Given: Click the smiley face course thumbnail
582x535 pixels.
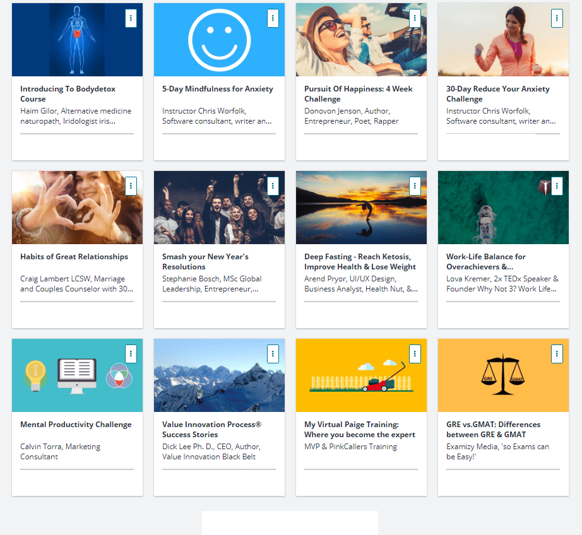Looking at the screenshot, I should tap(219, 40).
